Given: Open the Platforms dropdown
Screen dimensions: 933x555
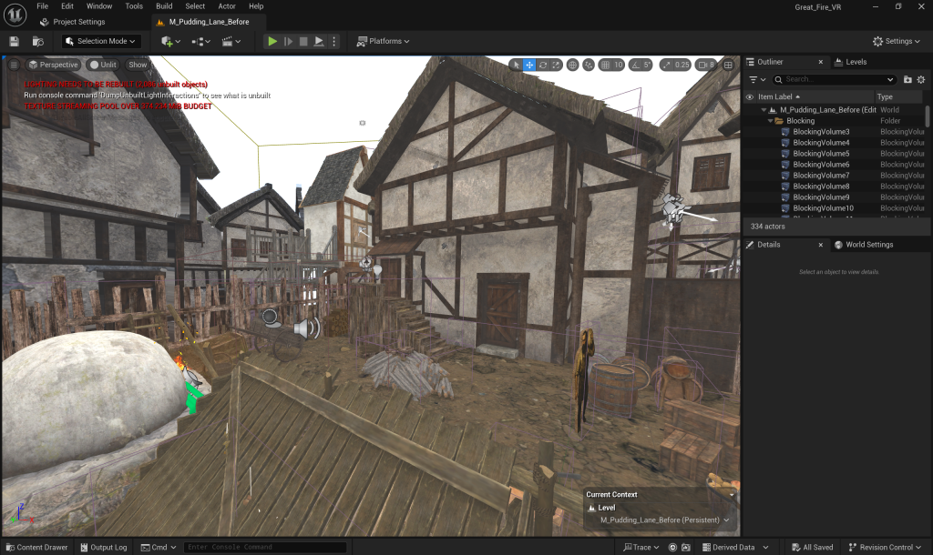Looking at the screenshot, I should pyautogui.click(x=384, y=41).
